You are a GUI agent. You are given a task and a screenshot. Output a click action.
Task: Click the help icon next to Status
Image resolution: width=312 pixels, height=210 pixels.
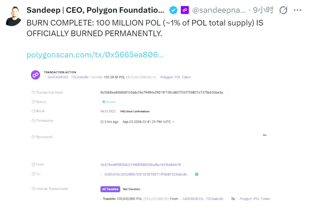click(33, 102)
